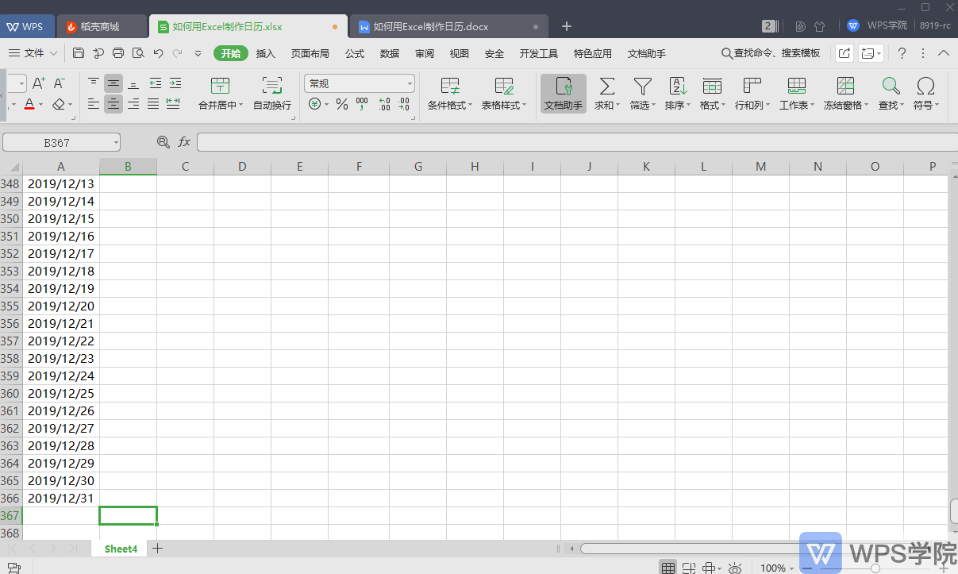The image size is (958, 574).
Task: Align text to top of cell
Action: click(x=94, y=83)
